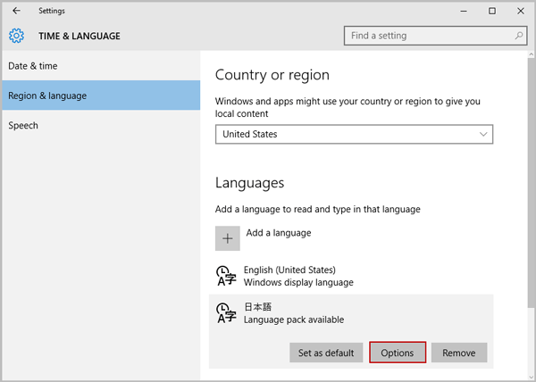Close the Settings window
Screen dimensions: 536x382
[x=520, y=11]
